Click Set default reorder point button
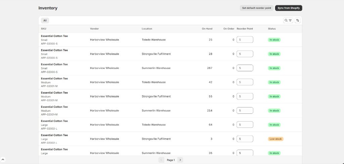Screen dimensions: 344x164 tap(256, 8)
